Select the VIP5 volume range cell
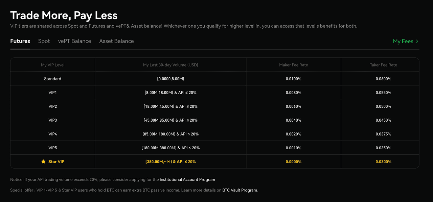The width and height of the screenshot is (433, 202). (170, 148)
